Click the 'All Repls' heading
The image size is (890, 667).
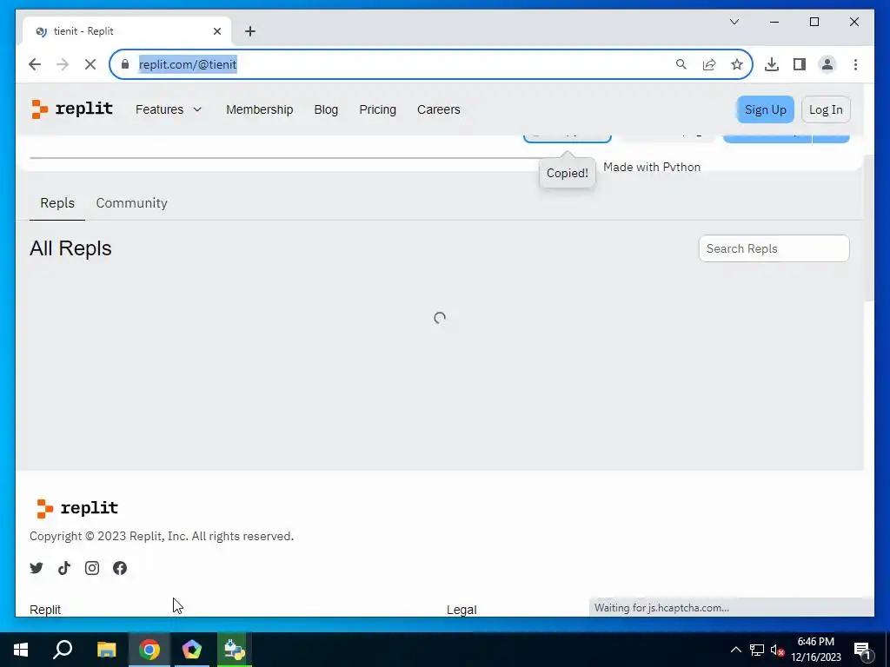pyautogui.click(x=70, y=248)
